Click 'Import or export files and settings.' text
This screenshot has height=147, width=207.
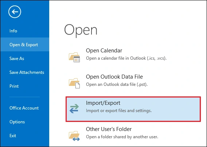point(119,111)
